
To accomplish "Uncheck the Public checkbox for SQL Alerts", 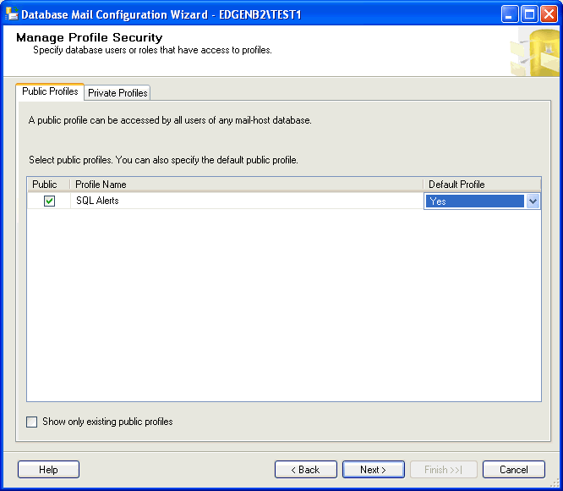I will pyautogui.click(x=49, y=201).
